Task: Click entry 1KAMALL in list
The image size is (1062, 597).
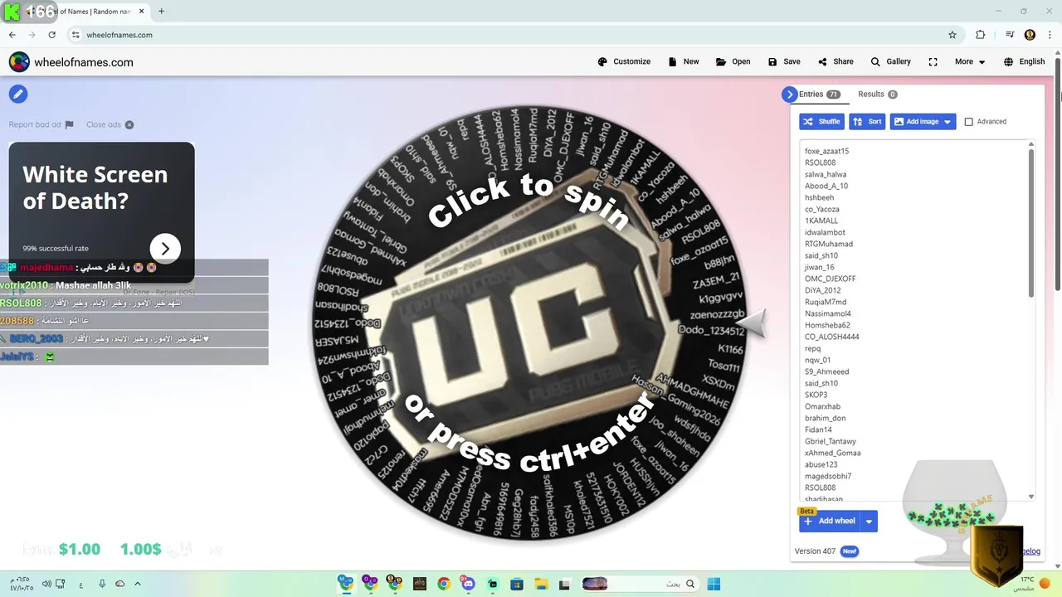Action: pyautogui.click(x=821, y=221)
